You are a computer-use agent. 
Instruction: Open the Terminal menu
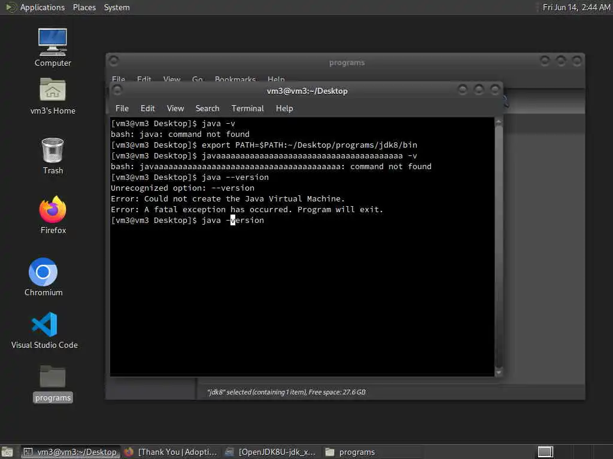tap(247, 109)
